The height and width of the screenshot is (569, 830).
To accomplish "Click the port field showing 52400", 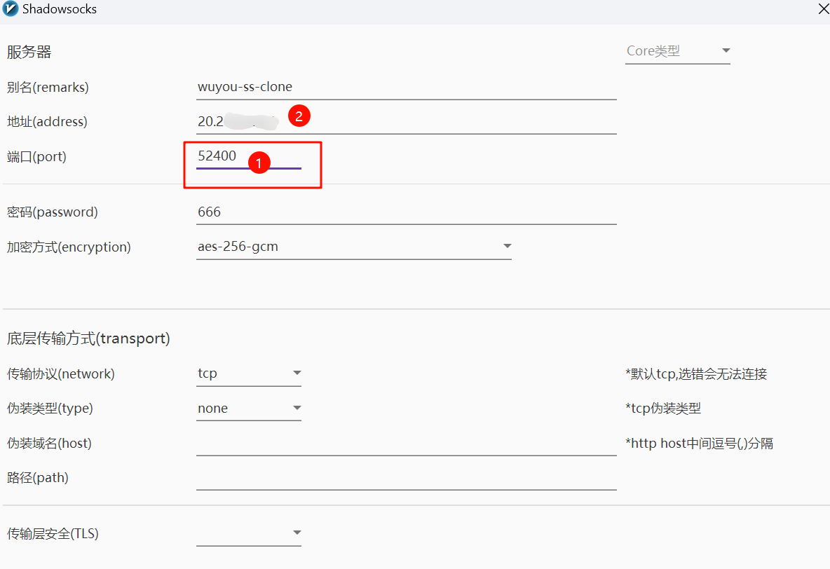I will 224,156.
